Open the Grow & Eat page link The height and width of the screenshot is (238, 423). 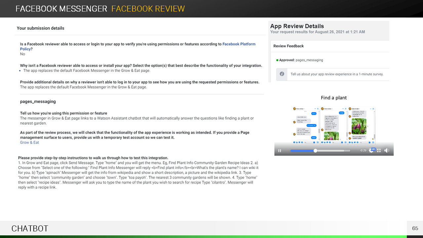coord(29,142)
